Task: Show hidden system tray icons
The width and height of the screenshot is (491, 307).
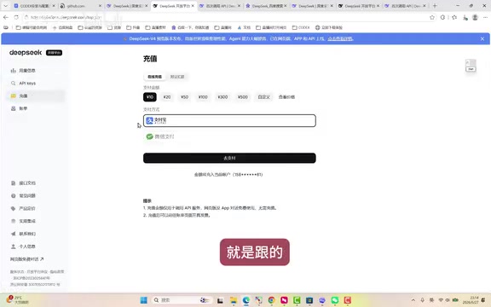Action: (413, 300)
